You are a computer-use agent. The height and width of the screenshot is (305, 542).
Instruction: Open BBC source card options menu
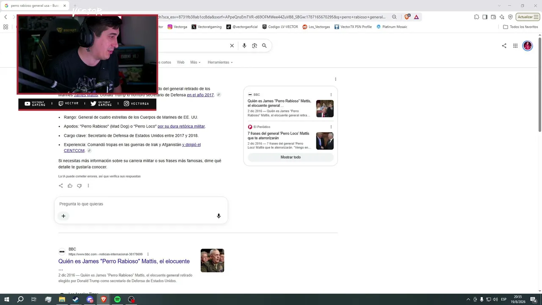[331, 94]
